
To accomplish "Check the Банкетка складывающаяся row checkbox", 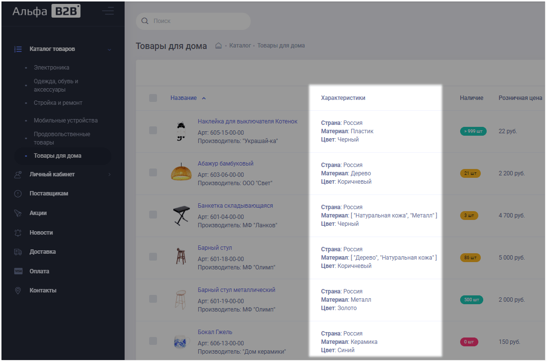I will (x=153, y=215).
